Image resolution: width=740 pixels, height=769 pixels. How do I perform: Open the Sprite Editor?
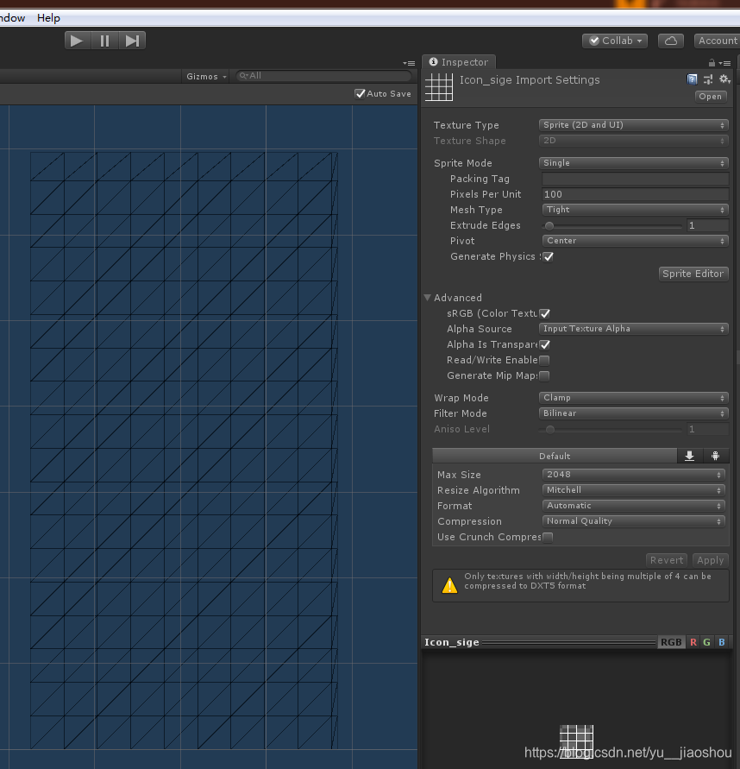coord(693,274)
